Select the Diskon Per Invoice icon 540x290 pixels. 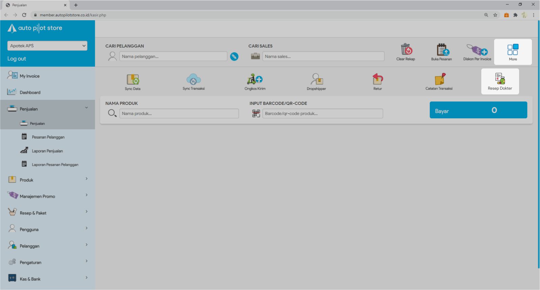pyautogui.click(x=477, y=50)
